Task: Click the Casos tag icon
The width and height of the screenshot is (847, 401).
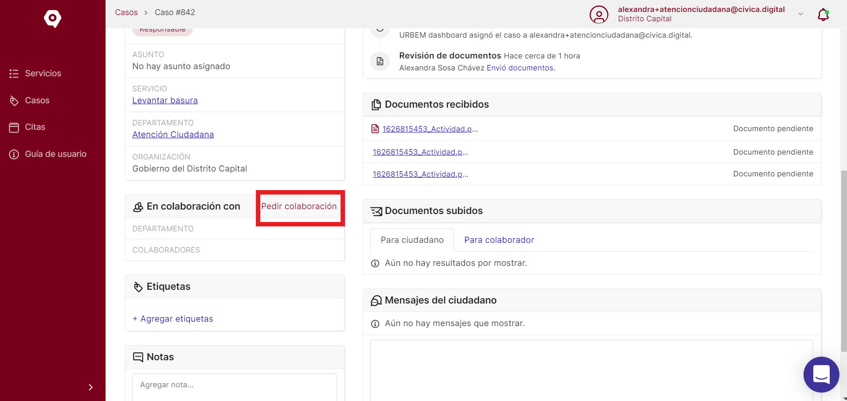Action: [14, 101]
